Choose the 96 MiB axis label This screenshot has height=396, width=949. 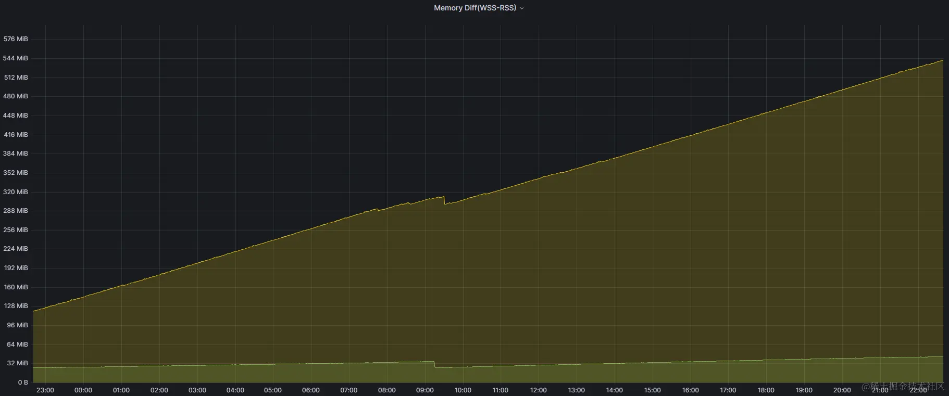(17, 325)
